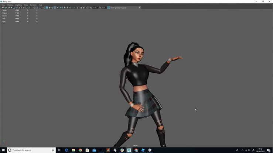Click the viewport Shadows icon
273x153 pixels.
point(61,8)
